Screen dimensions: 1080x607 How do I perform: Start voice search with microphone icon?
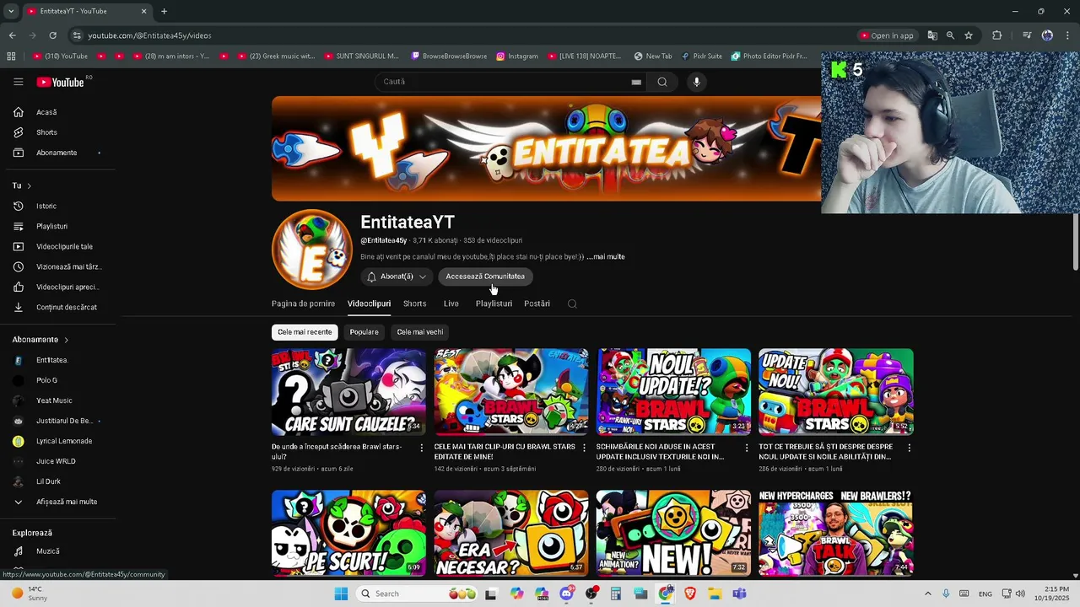point(696,82)
